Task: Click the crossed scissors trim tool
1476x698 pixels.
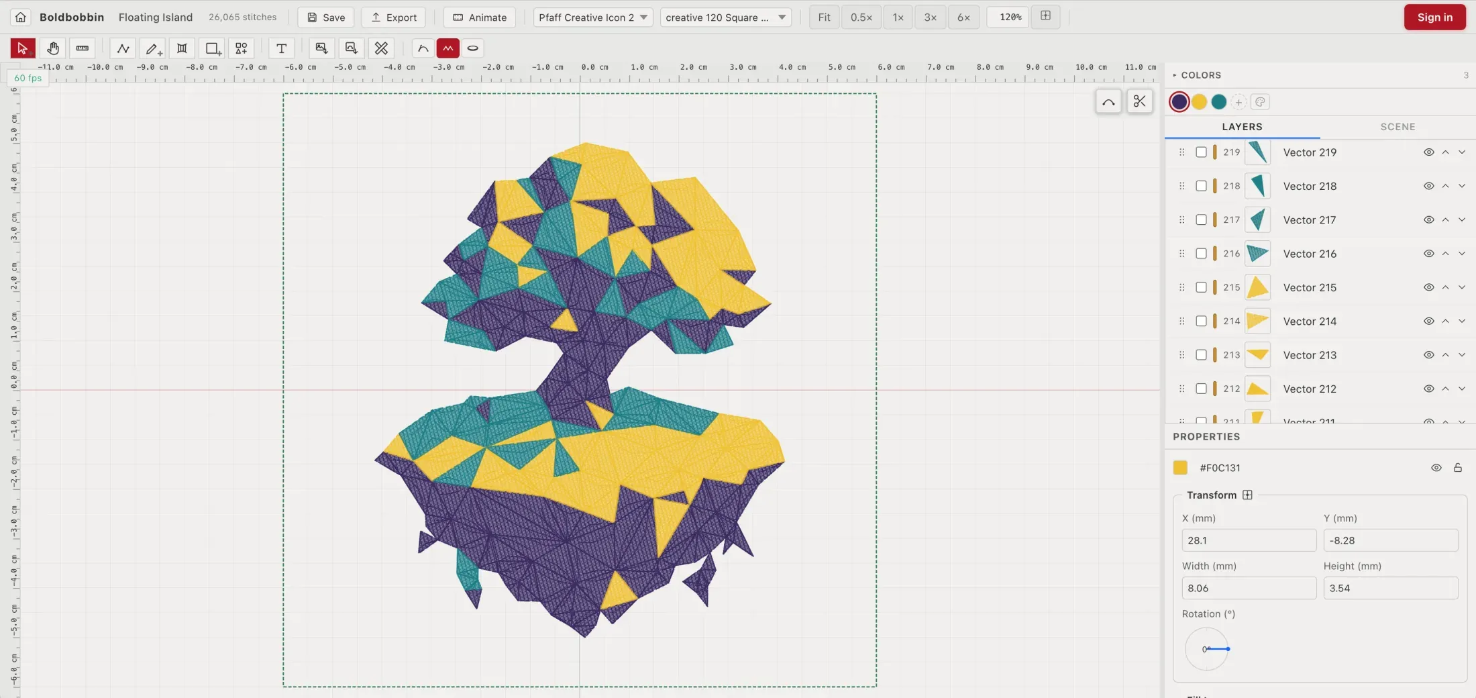Action: [381, 48]
